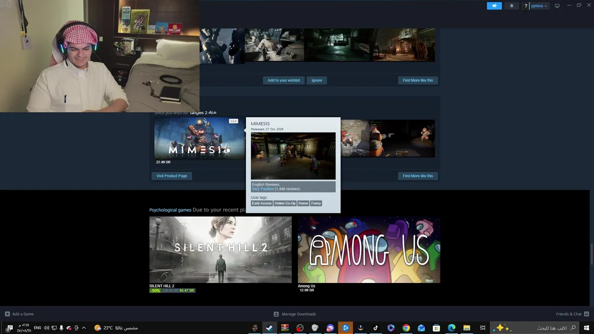The height and width of the screenshot is (334, 594).
Task: Open the MIMESIS game capsule image
Action: click(x=200, y=138)
